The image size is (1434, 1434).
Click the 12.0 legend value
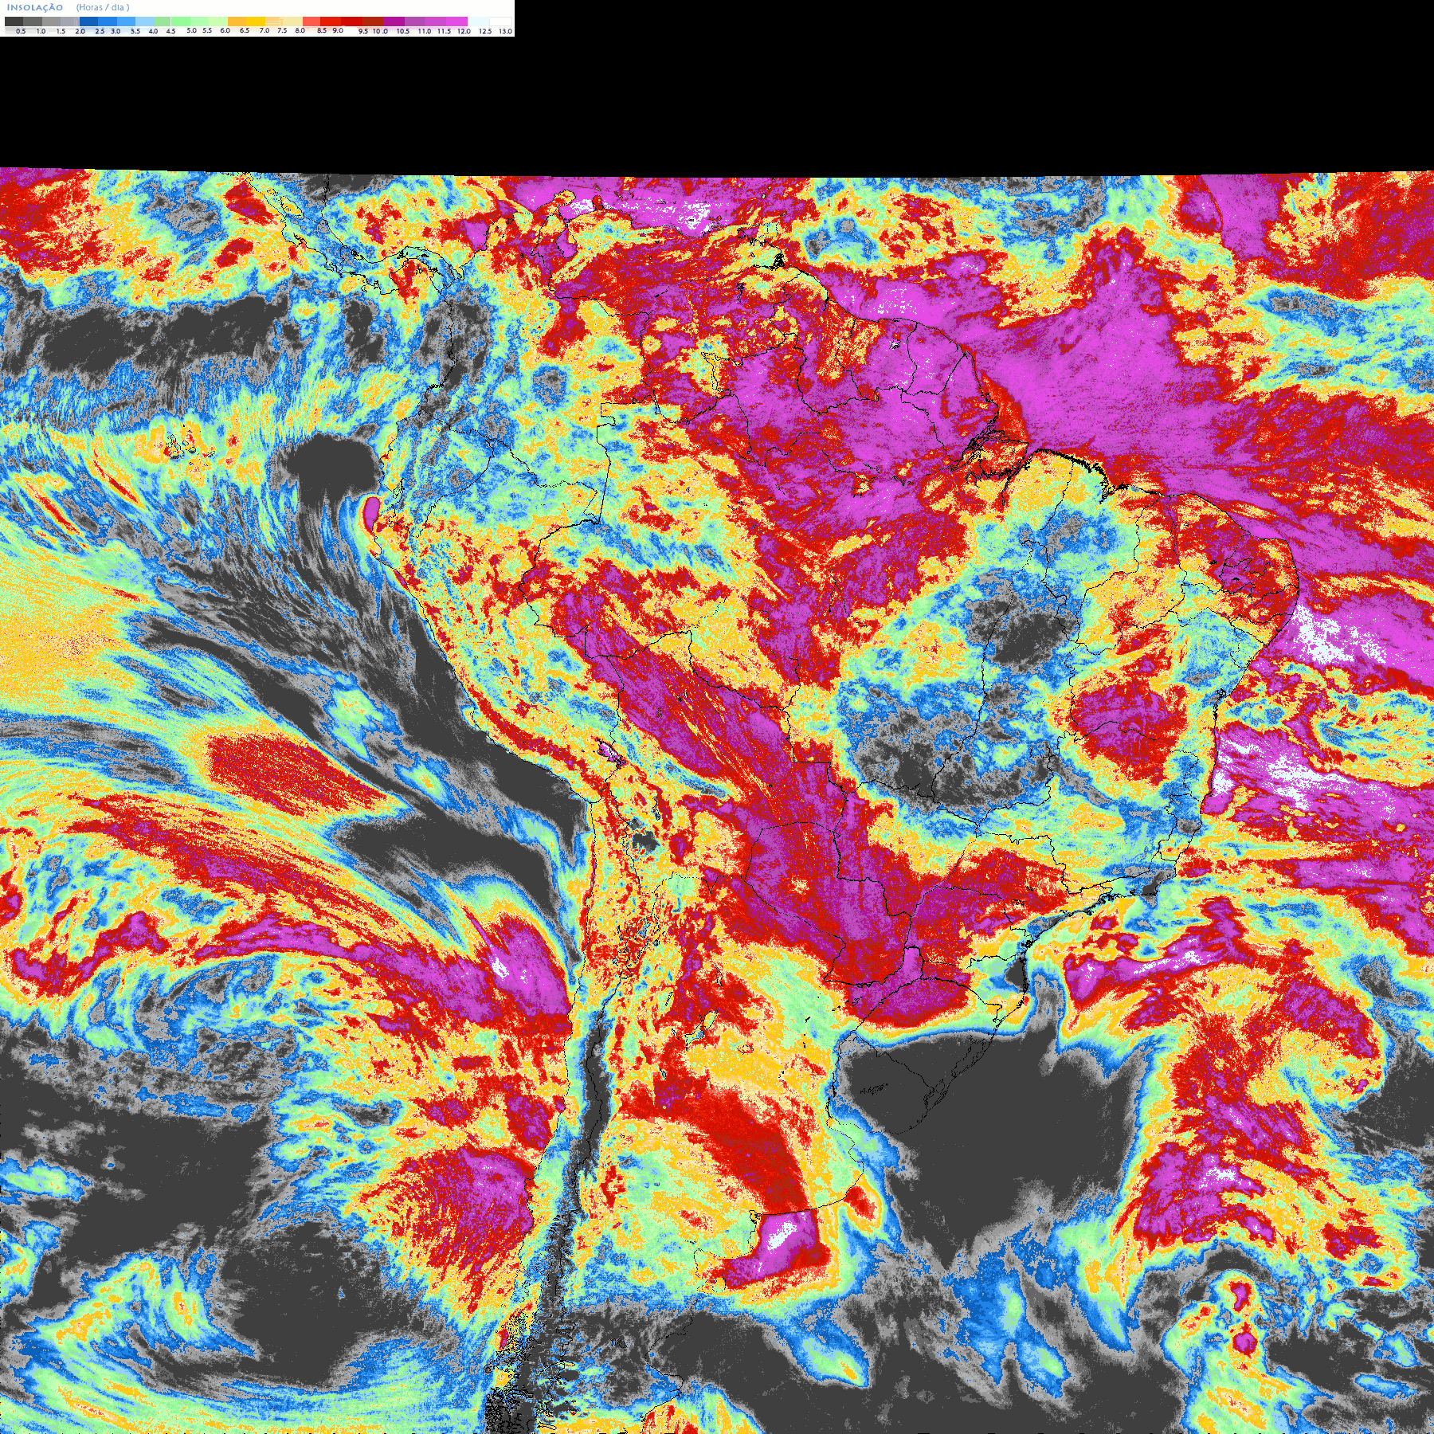pyautogui.click(x=464, y=31)
